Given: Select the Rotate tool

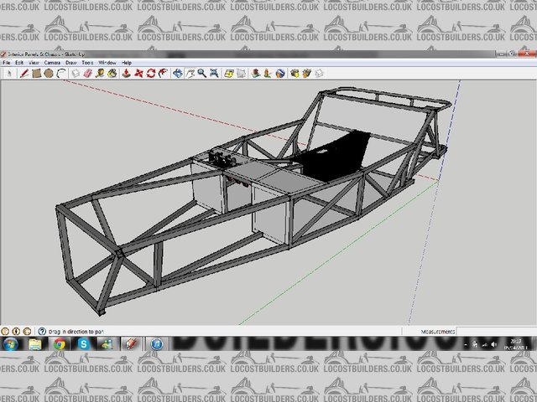Looking at the screenshot, I should [150, 73].
